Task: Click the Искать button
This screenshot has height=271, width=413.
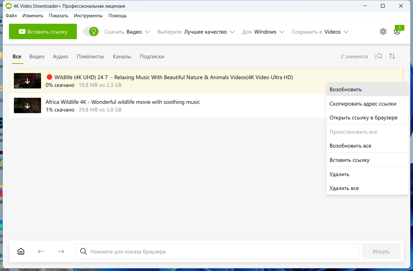Action: pos(381,251)
